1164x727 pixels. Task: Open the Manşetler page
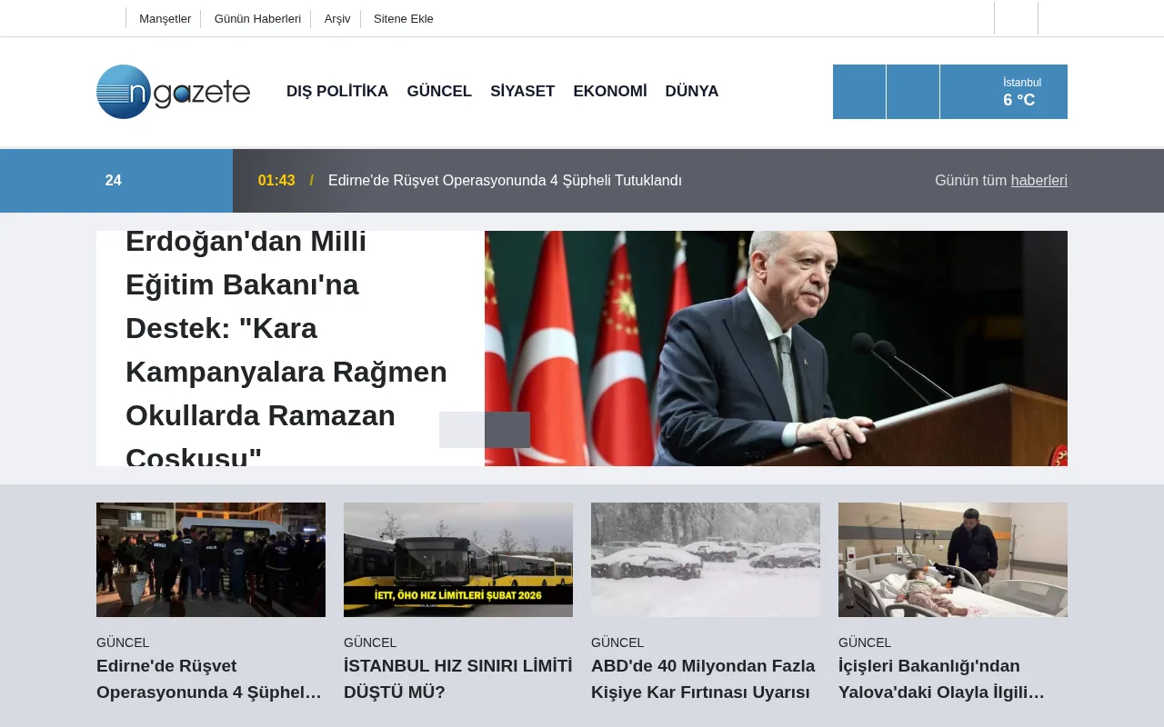click(165, 18)
